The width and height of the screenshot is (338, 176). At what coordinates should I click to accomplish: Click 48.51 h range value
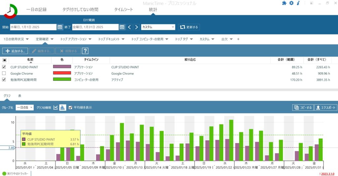click(x=297, y=74)
